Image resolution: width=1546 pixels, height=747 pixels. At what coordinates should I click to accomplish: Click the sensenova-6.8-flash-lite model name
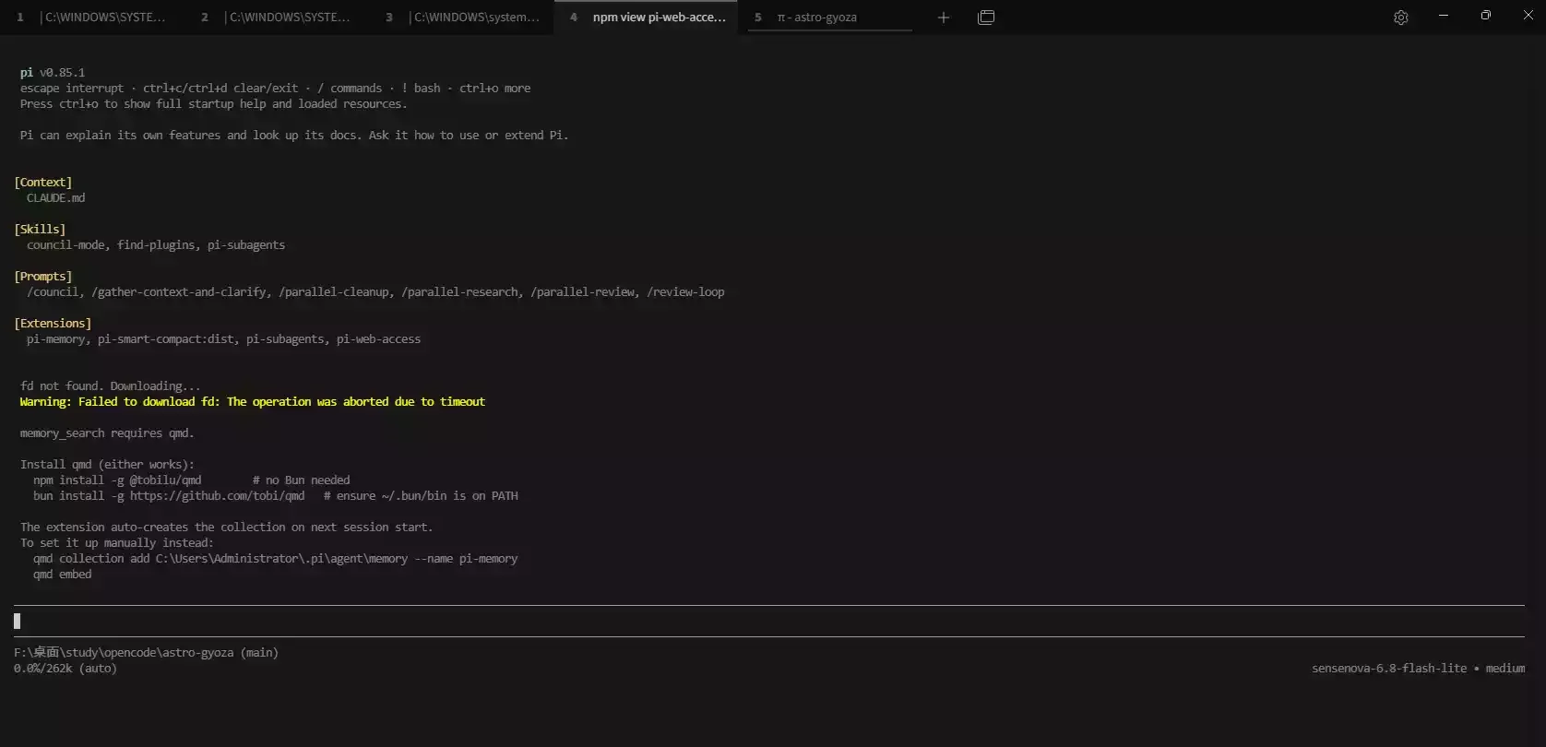click(1389, 669)
